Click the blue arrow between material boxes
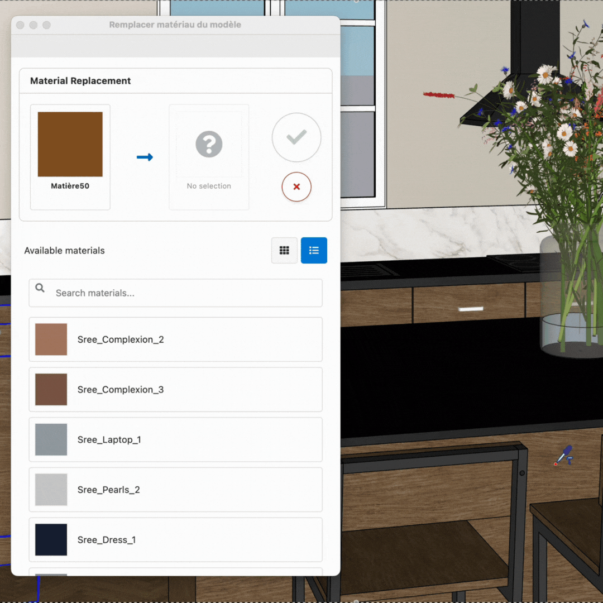 (145, 157)
